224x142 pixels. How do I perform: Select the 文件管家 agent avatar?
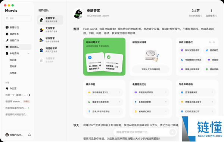(41, 30)
